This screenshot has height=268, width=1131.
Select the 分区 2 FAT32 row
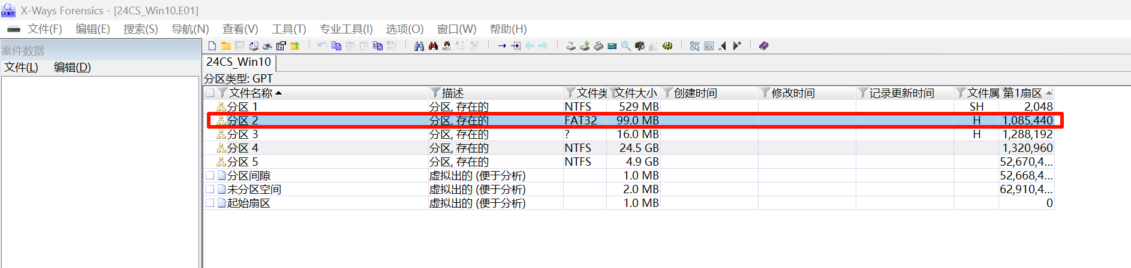pyautogui.click(x=629, y=120)
